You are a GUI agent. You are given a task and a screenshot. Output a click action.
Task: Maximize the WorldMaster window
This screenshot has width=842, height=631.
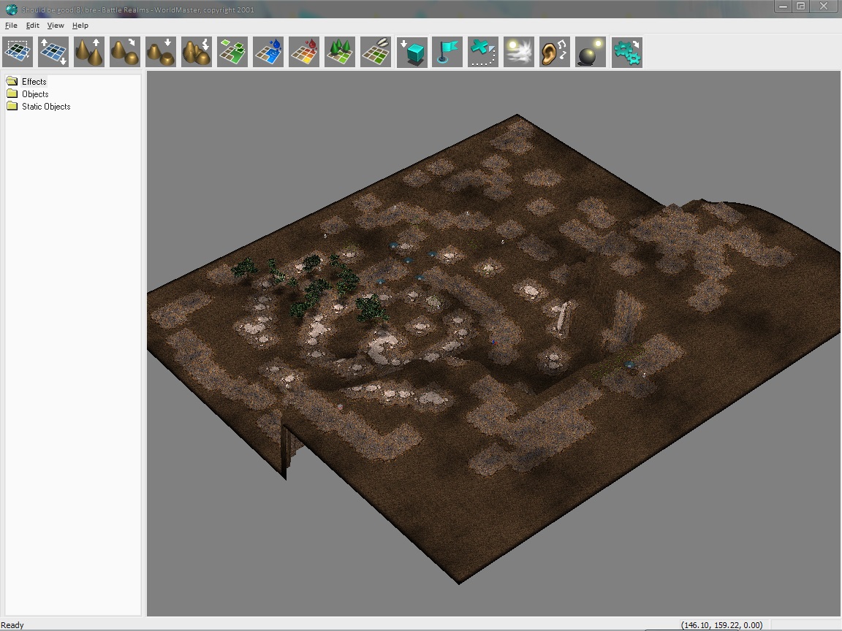(800, 7)
